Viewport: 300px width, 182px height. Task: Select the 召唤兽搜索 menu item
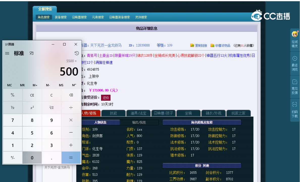pos(79,17)
